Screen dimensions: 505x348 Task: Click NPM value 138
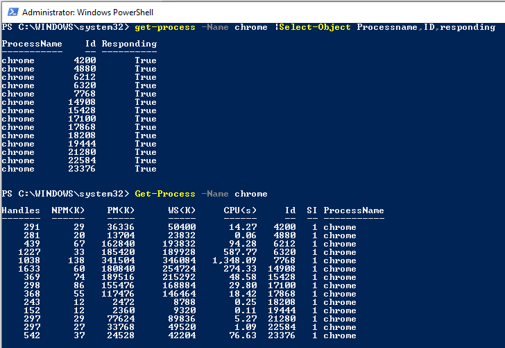pyautogui.click(x=76, y=260)
